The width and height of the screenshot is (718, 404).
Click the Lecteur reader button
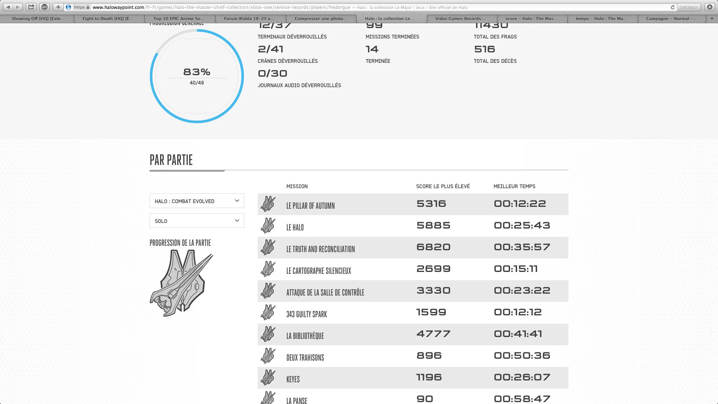[x=689, y=7]
